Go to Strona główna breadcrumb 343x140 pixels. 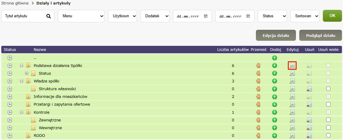pos(15,3)
